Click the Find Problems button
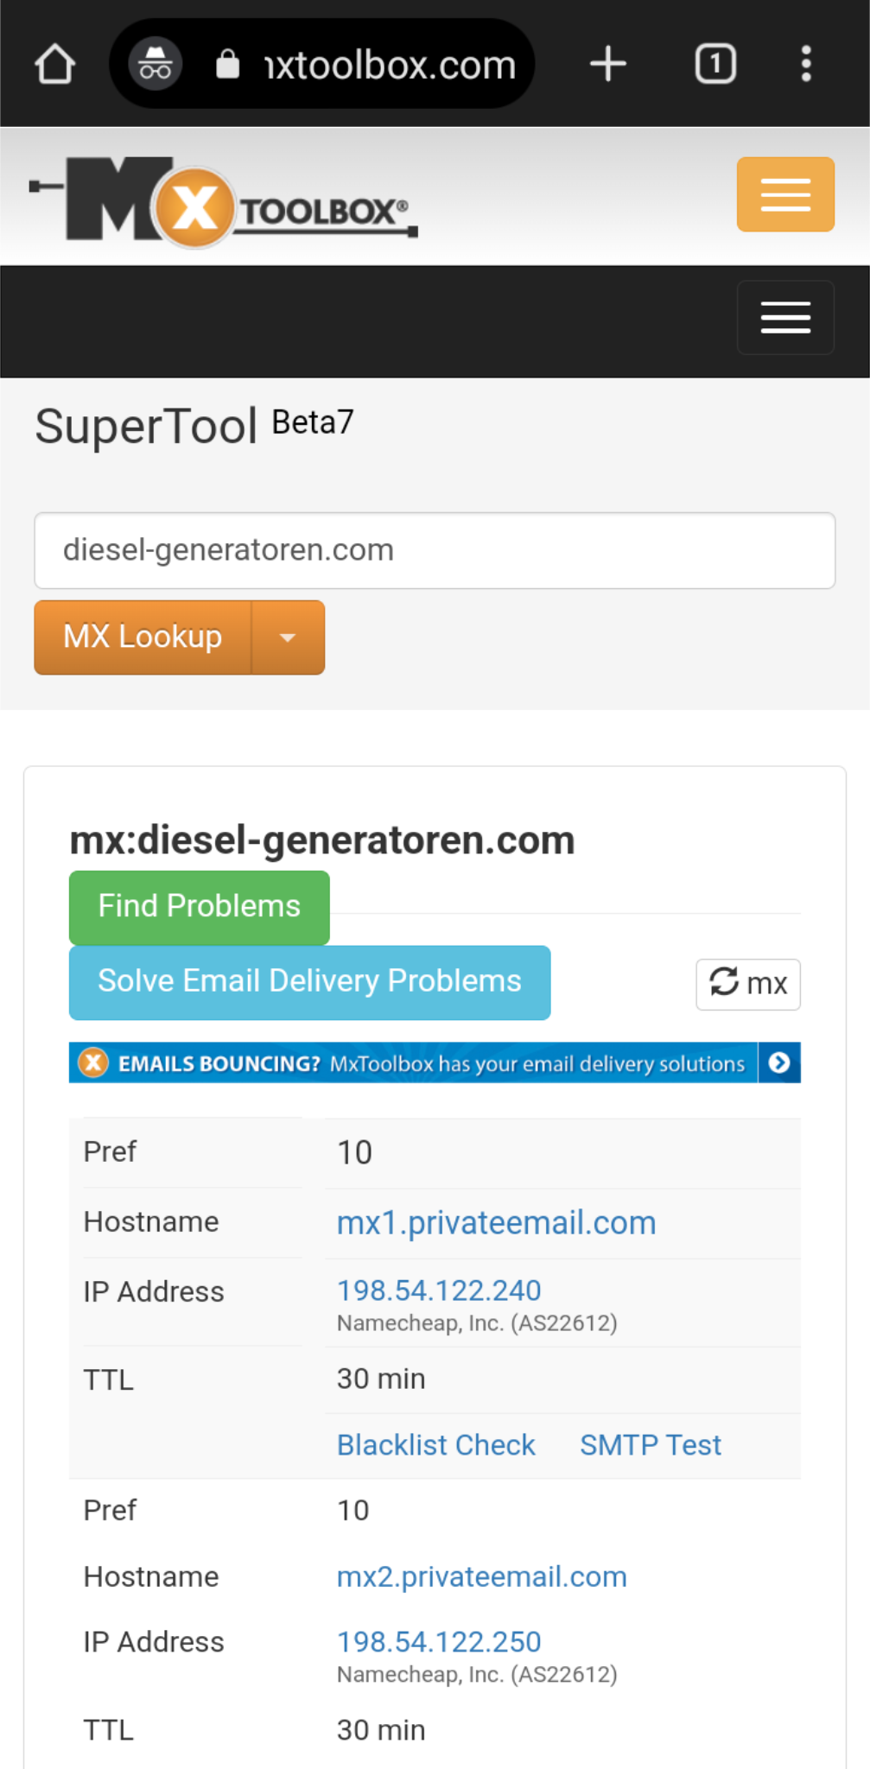The width and height of the screenshot is (870, 1769). tap(199, 906)
